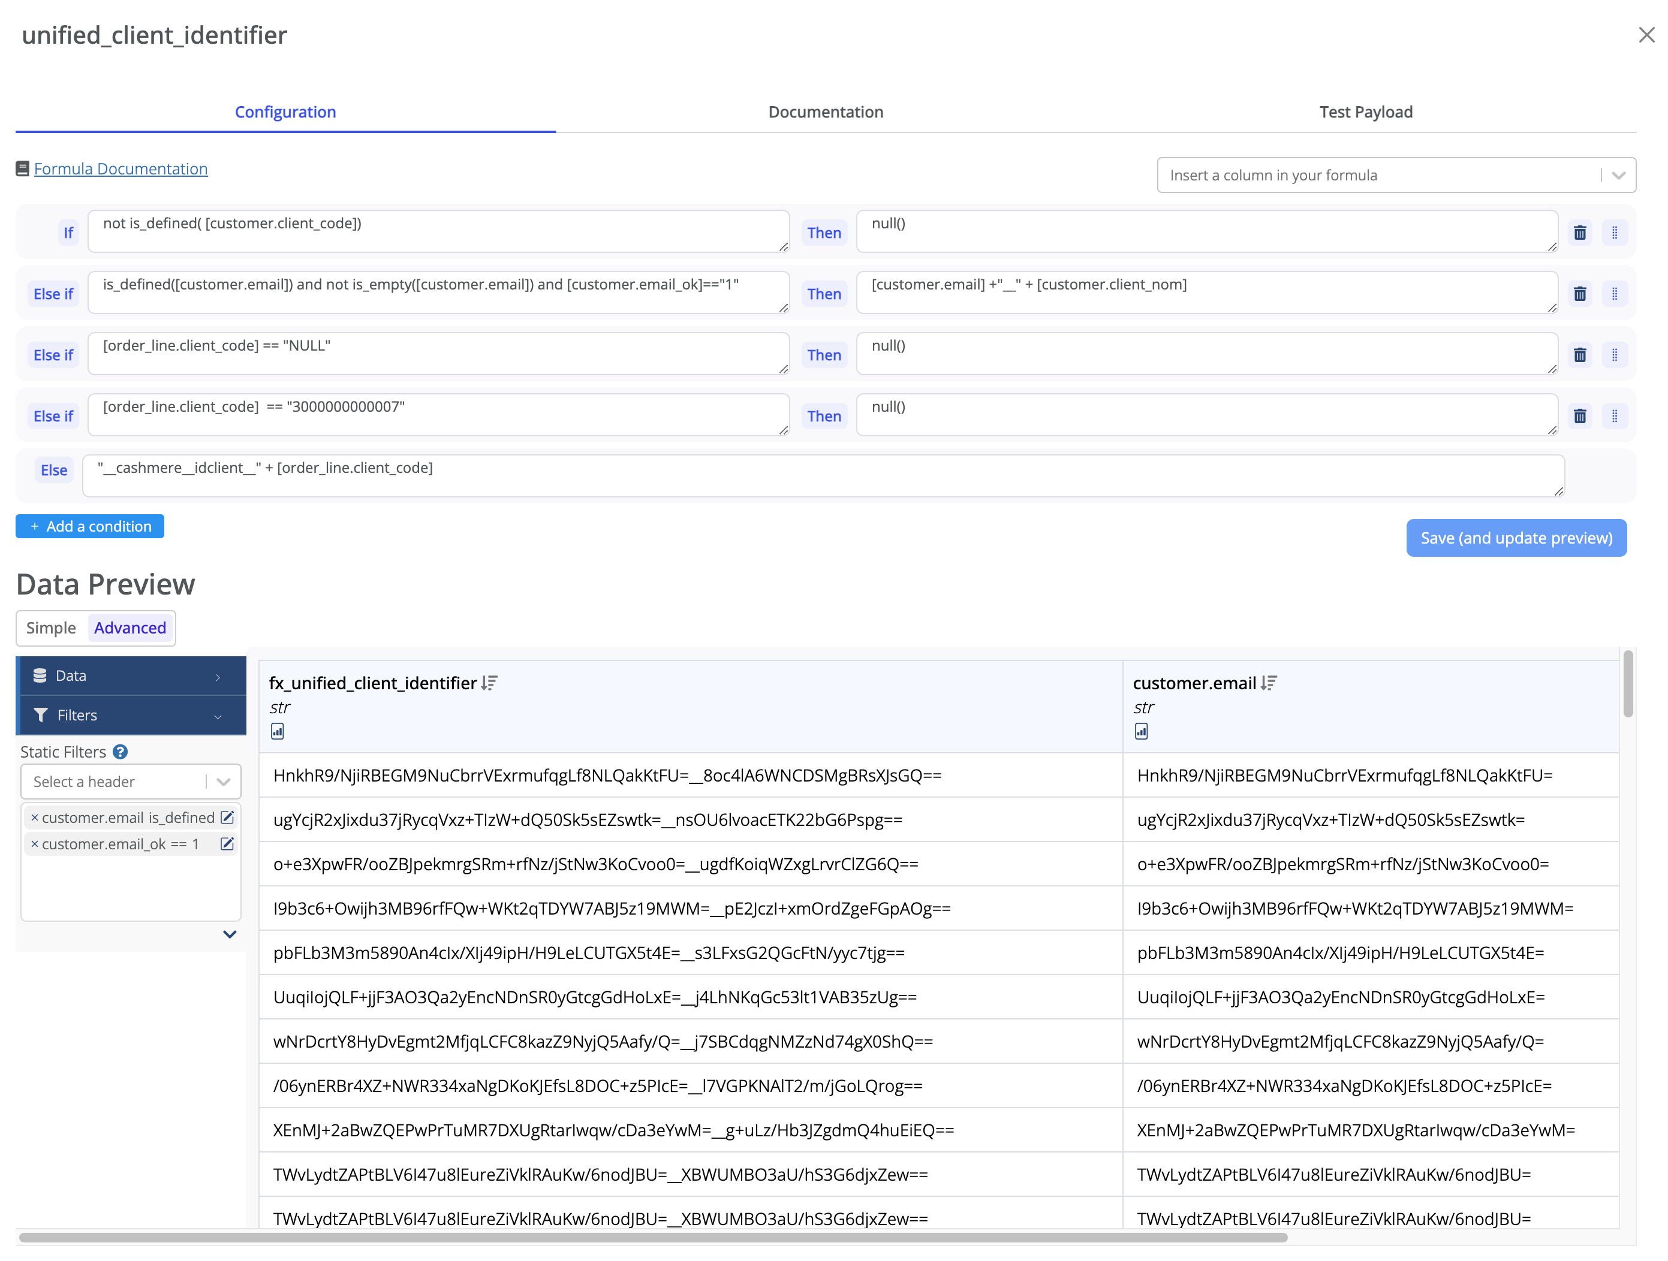
Task: Select identifier cell starting 'pbFLb3M3m5890'
Action: (x=691, y=954)
